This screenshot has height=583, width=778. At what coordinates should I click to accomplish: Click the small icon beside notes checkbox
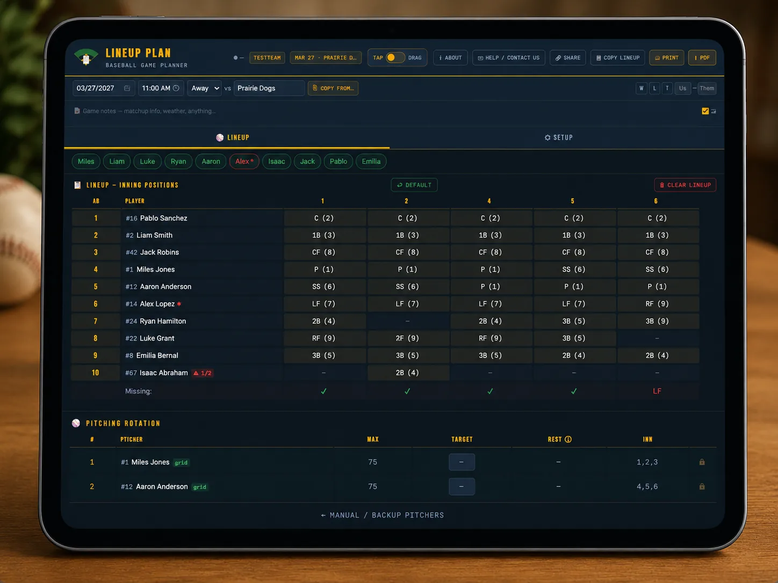pos(714,111)
